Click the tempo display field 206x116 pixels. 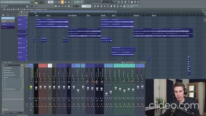pyautogui.click(x=51, y=2)
